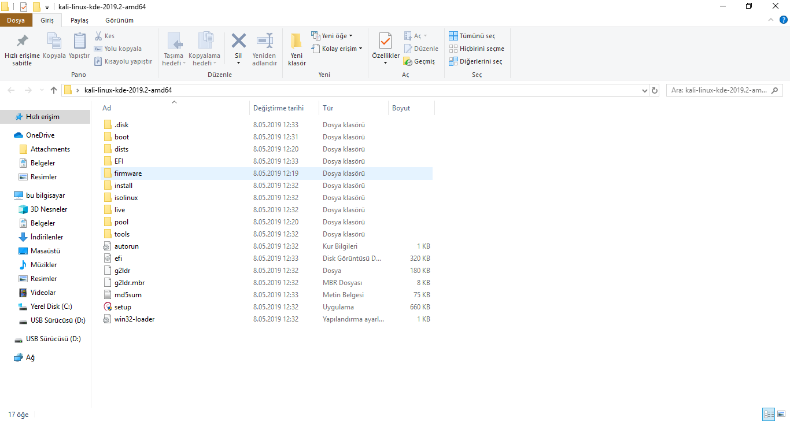
Task: Switch to large icons view in status bar
Action: pyautogui.click(x=781, y=414)
